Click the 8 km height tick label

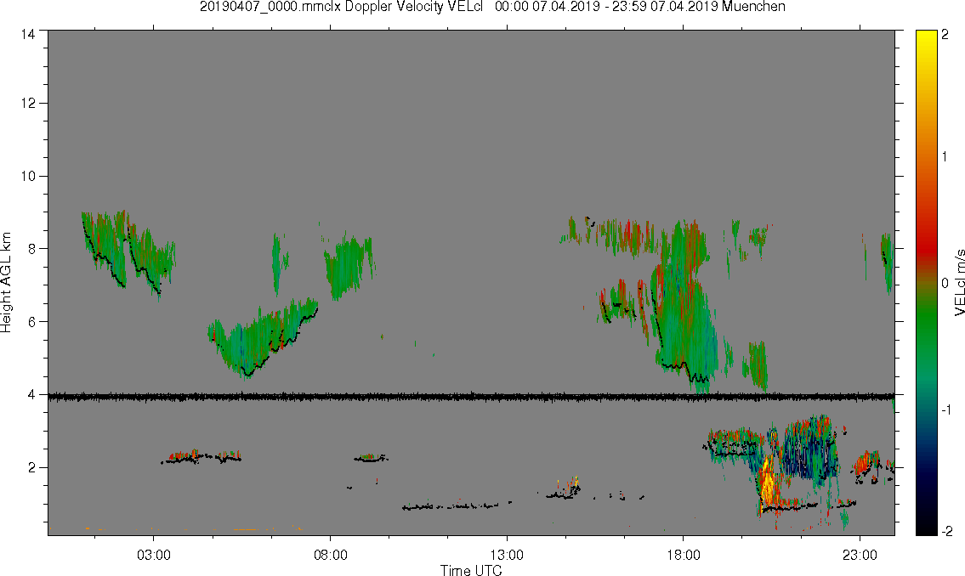[x=31, y=249]
